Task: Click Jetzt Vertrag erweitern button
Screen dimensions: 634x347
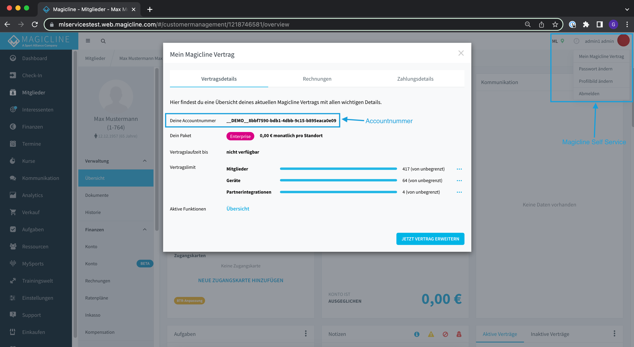Action: [x=430, y=239]
